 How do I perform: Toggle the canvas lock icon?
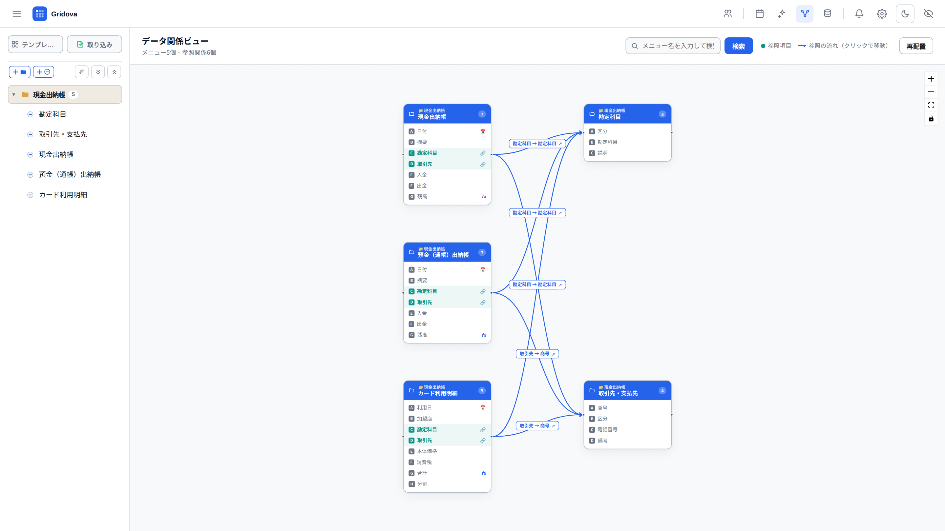[931, 118]
